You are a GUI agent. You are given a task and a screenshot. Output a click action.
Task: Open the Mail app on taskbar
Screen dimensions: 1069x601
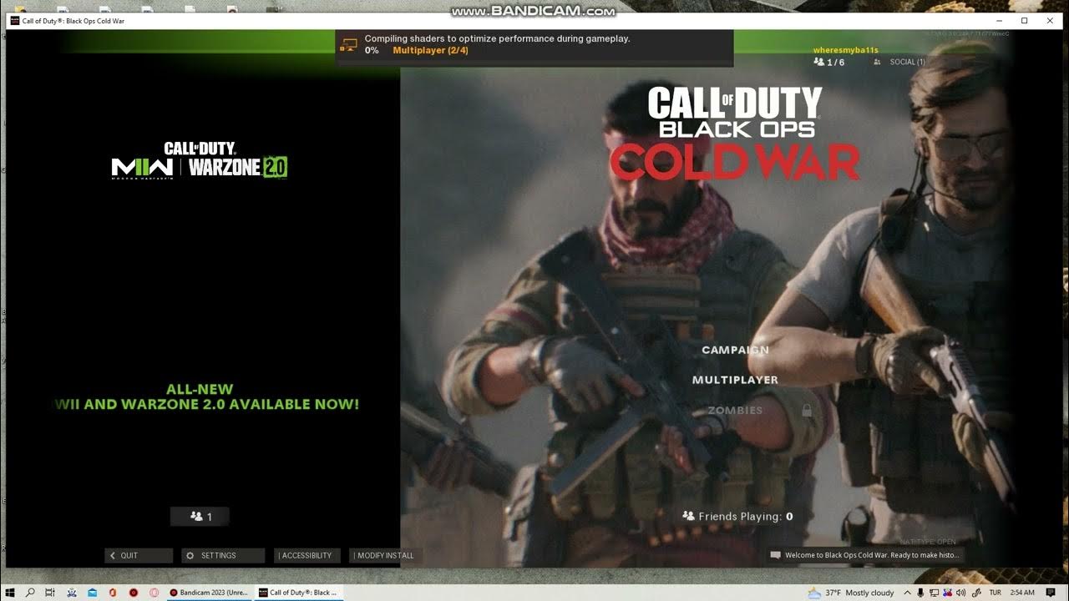coord(92,593)
